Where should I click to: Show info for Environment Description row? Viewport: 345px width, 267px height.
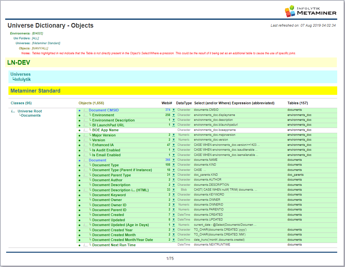tap(85, 120)
